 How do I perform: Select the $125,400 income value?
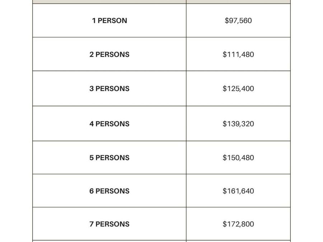tap(238, 89)
